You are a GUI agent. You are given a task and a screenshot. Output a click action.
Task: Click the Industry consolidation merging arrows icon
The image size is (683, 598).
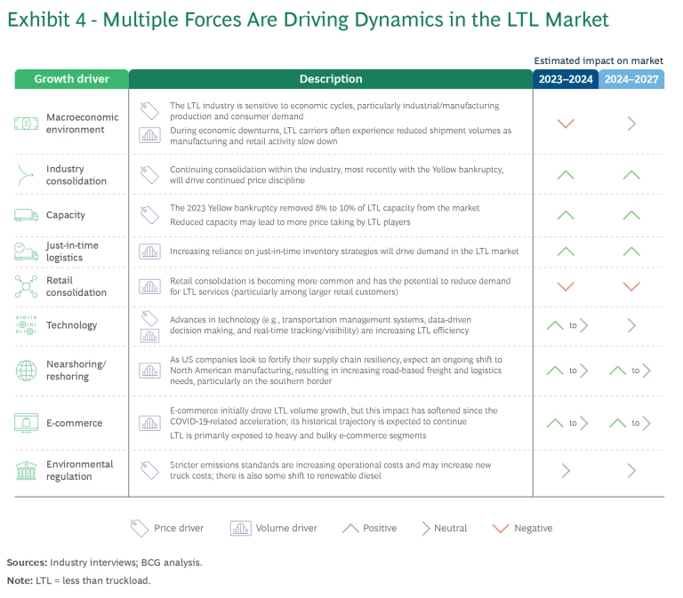coord(27,174)
